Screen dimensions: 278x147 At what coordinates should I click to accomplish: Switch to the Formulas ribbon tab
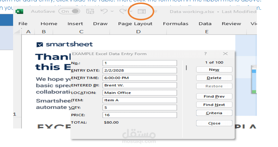(175, 24)
